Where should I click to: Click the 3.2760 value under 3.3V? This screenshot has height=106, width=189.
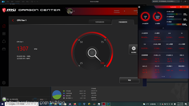(169, 37)
